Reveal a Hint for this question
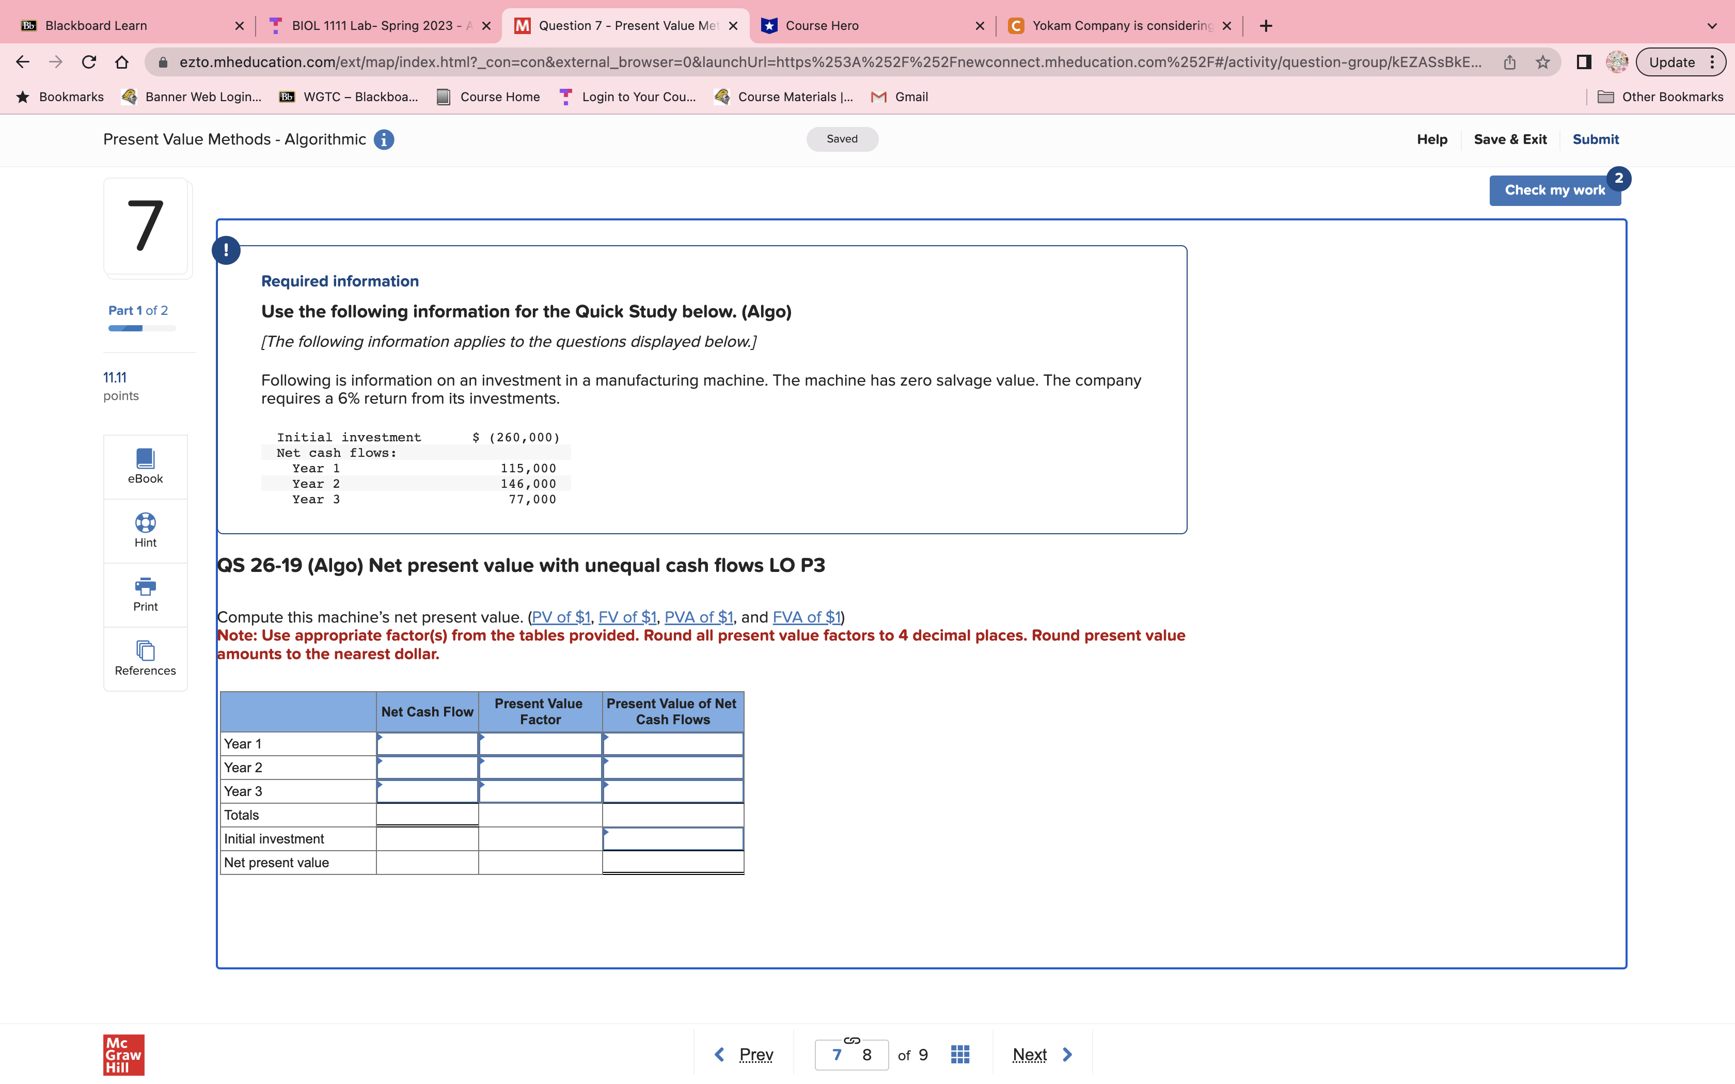The width and height of the screenshot is (1735, 1084). [145, 531]
